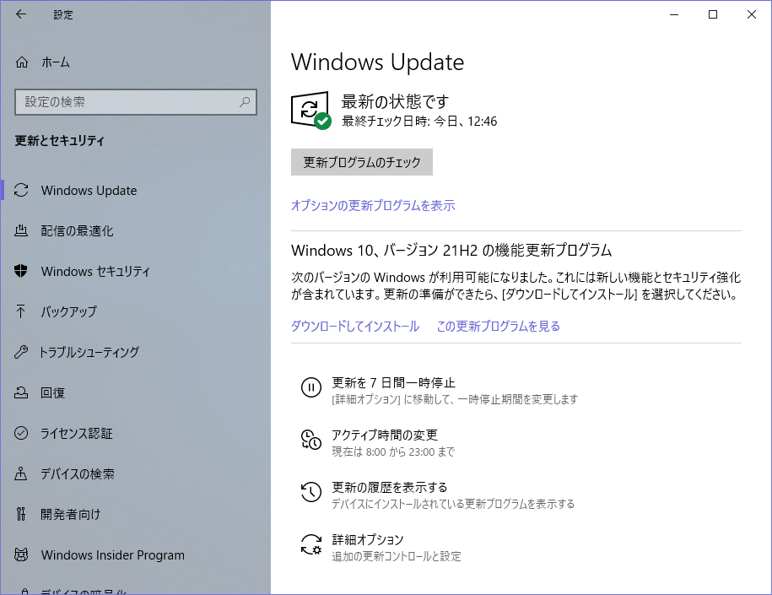This screenshot has height=595, width=772.
Task: Click the 配信の最適化 icon
Action: point(21,230)
